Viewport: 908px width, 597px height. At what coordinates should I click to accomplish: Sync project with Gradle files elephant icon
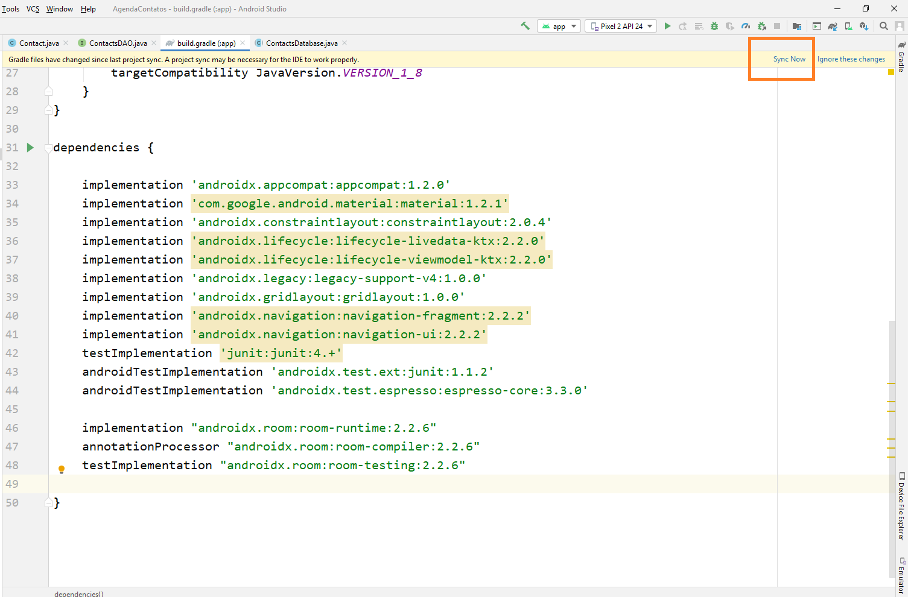(833, 26)
